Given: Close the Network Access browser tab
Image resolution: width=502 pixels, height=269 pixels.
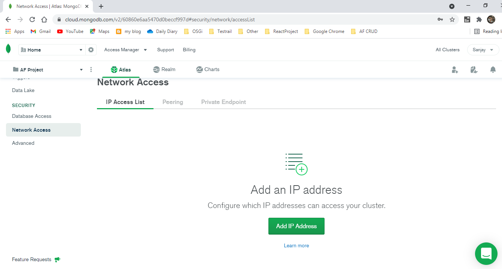Looking at the screenshot, I should 87,6.
